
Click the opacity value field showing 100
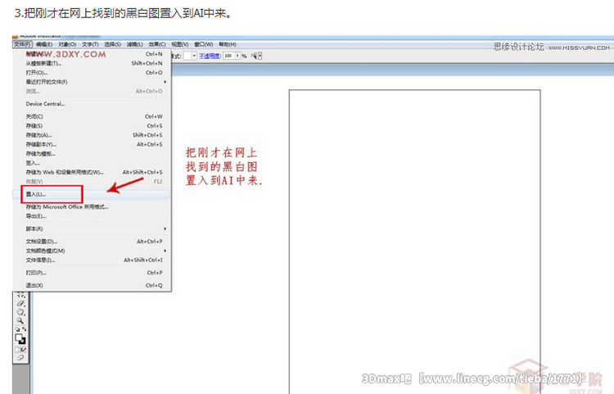(x=228, y=56)
